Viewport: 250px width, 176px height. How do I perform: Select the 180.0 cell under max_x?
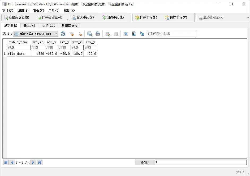pos(77,53)
